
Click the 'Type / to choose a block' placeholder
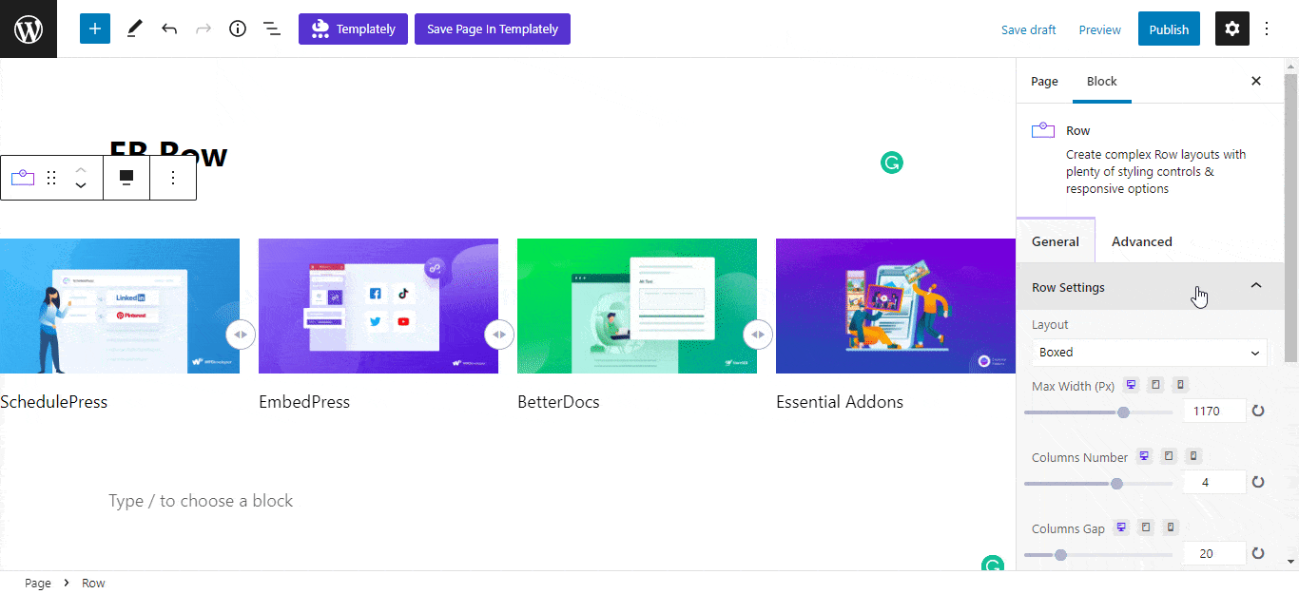[201, 501]
